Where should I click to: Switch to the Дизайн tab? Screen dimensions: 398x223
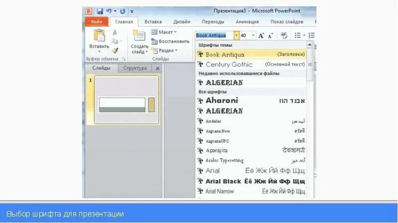[182, 22]
